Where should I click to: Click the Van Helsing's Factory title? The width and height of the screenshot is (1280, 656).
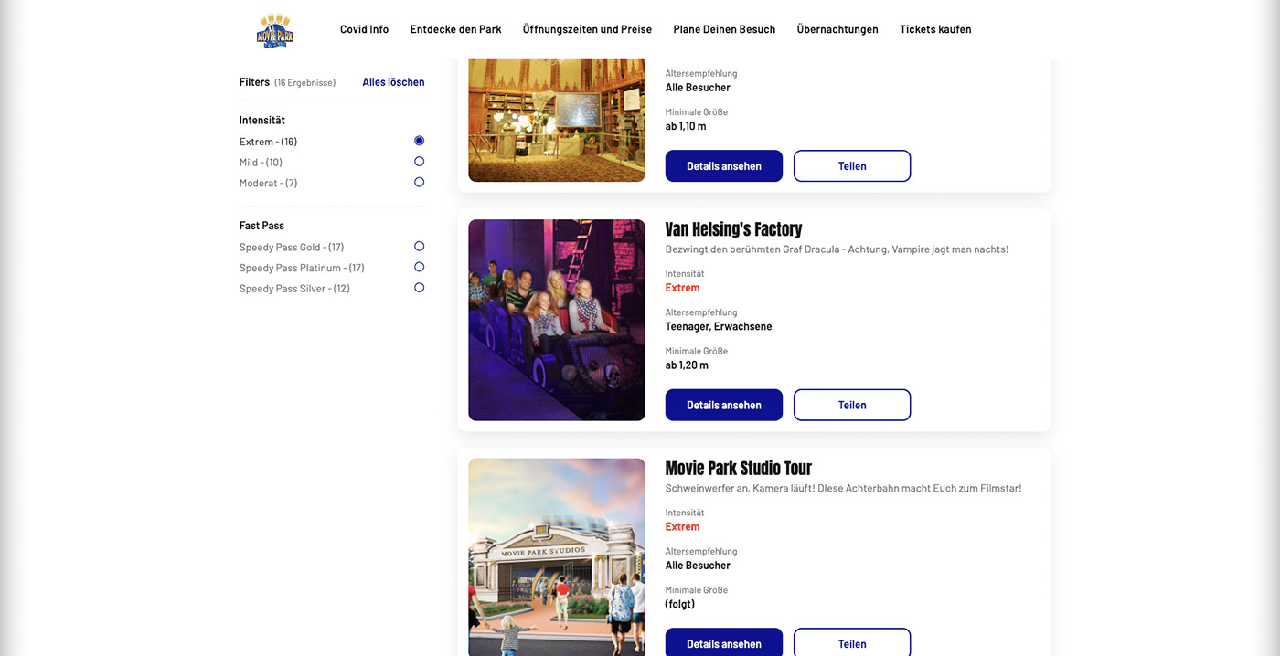(x=733, y=229)
